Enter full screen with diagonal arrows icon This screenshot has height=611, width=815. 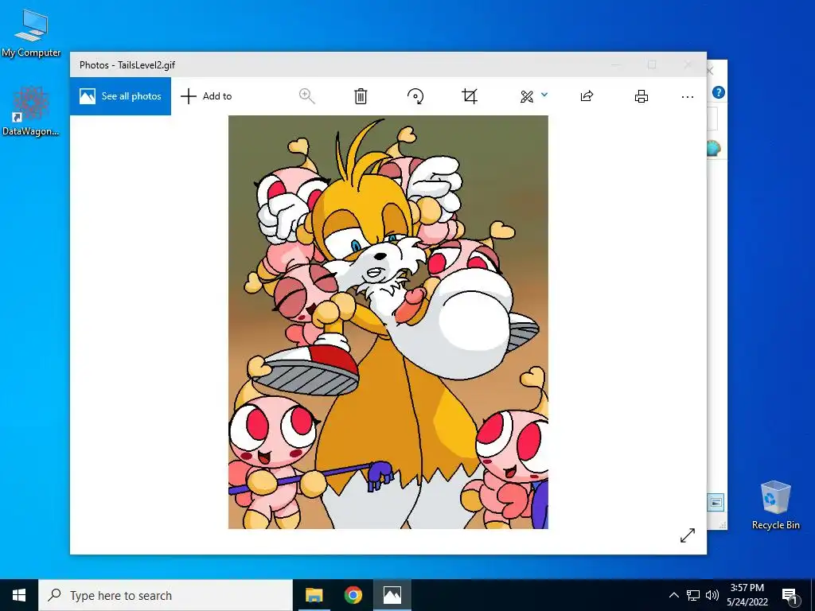pyautogui.click(x=687, y=535)
